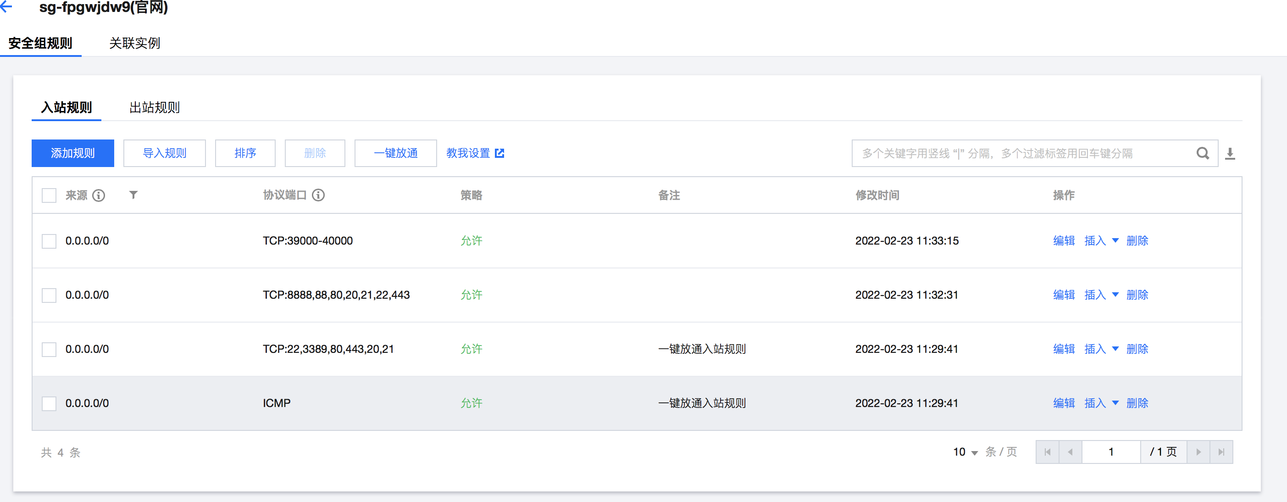
Task: Open the 来源 info icon
Action: tap(99, 195)
